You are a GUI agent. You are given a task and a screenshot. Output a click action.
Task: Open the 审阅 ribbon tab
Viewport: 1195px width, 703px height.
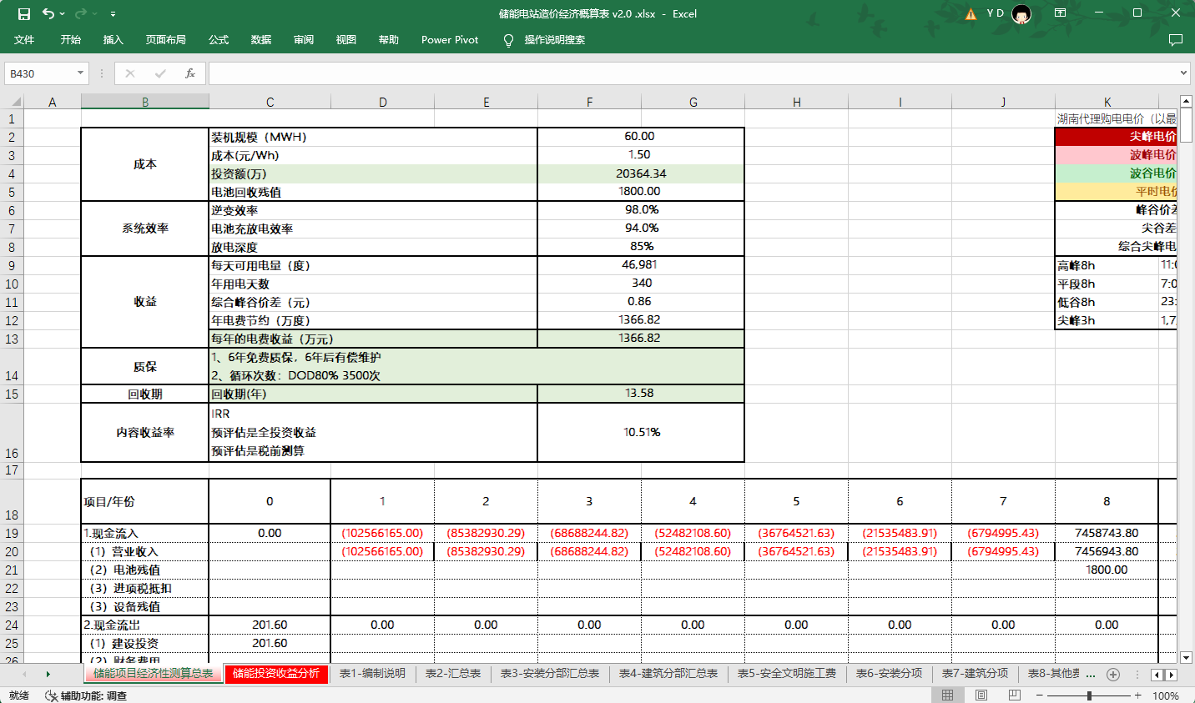click(304, 40)
